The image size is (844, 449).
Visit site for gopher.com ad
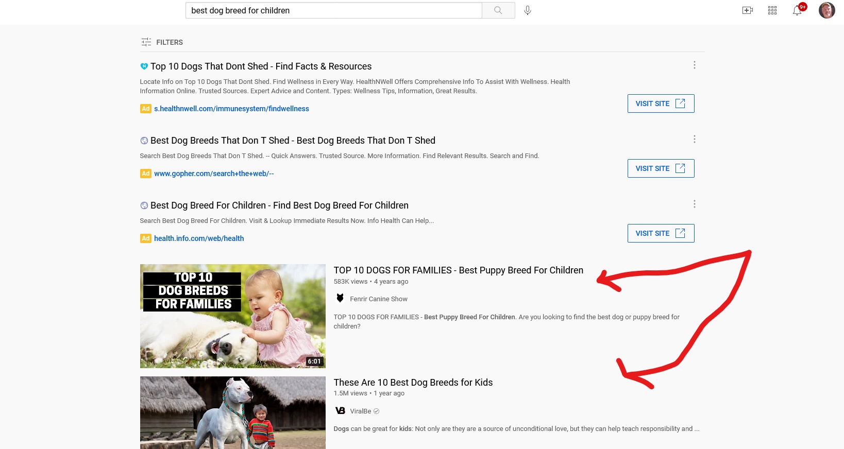click(661, 168)
